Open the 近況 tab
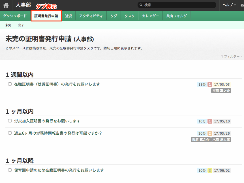Screen dimensions: 244x183 69,16
